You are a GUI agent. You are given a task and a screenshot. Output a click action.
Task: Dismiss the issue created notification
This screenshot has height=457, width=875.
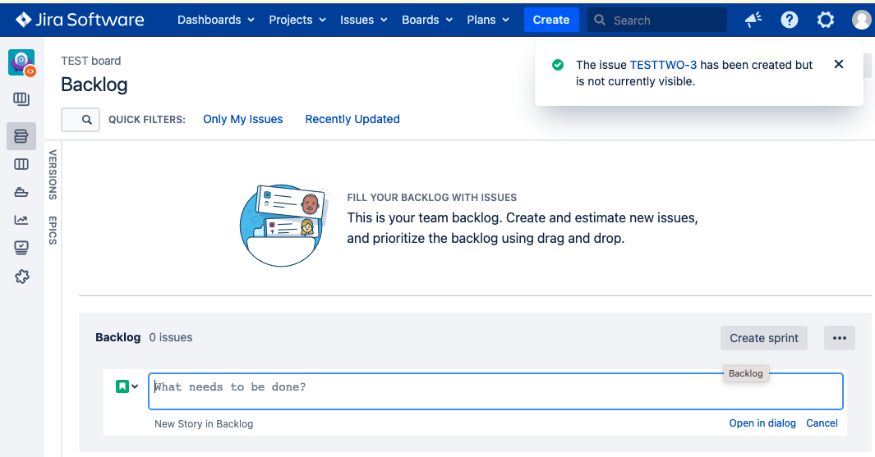[838, 64]
